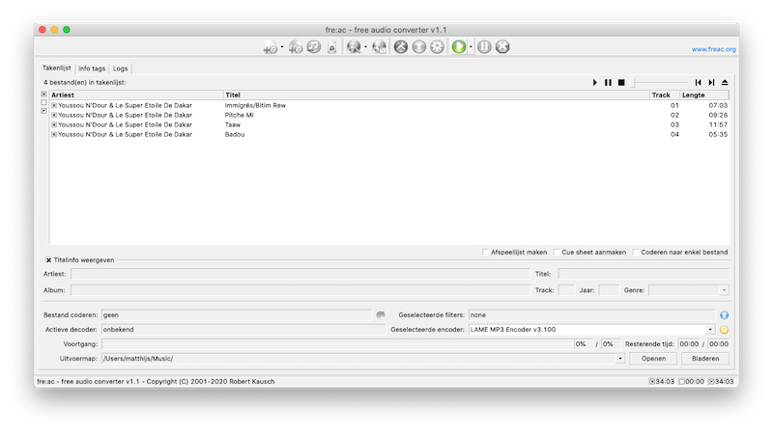Image resolution: width=773 pixels, height=432 pixels.
Task: Open the Logs tab
Action: pyautogui.click(x=120, y=68)
